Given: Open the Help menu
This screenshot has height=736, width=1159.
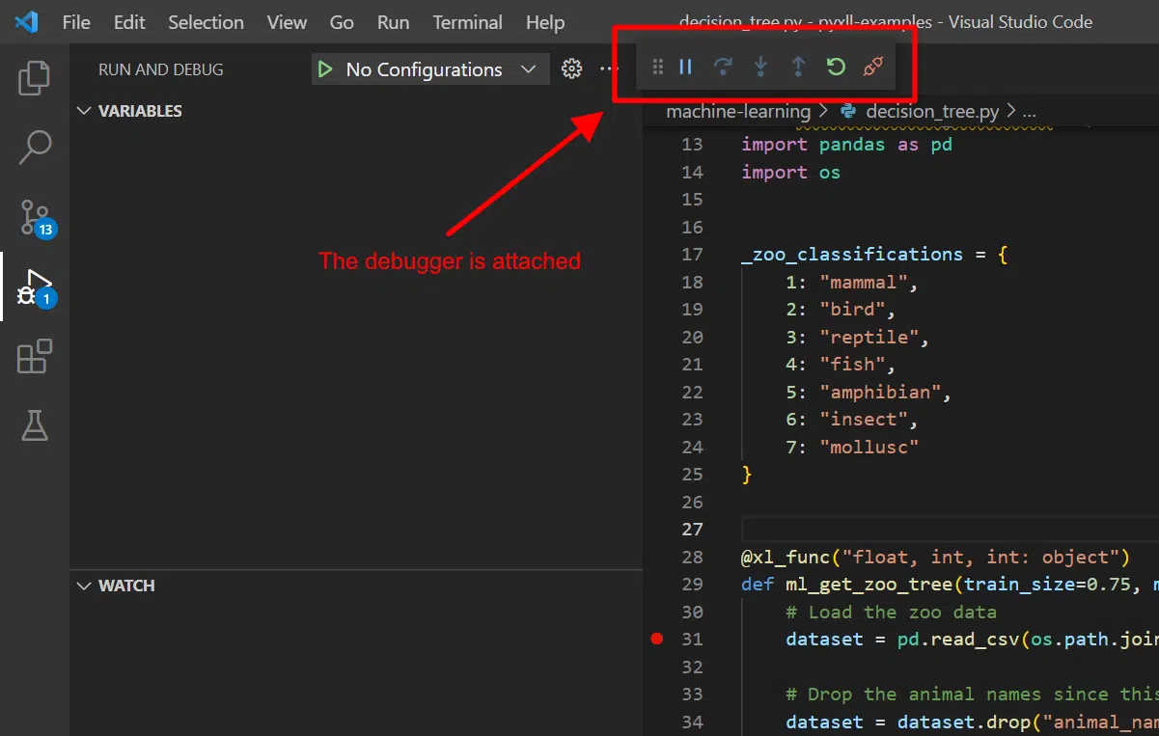Looking at the screenshot, I should pos(545,22).
